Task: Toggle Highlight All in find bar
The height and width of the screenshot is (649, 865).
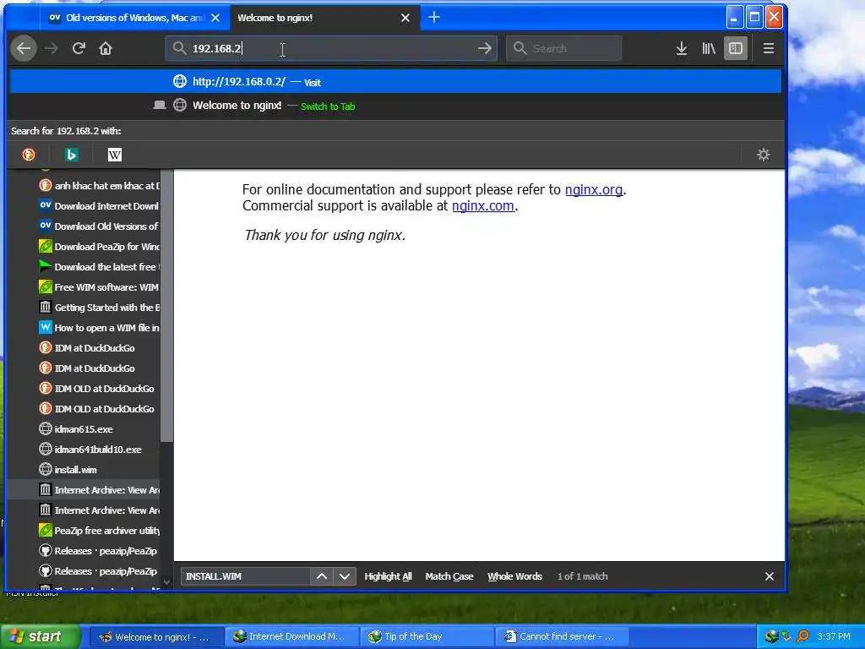Action: tap(388, 576)
